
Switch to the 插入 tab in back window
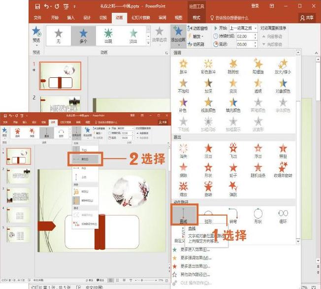71,18
